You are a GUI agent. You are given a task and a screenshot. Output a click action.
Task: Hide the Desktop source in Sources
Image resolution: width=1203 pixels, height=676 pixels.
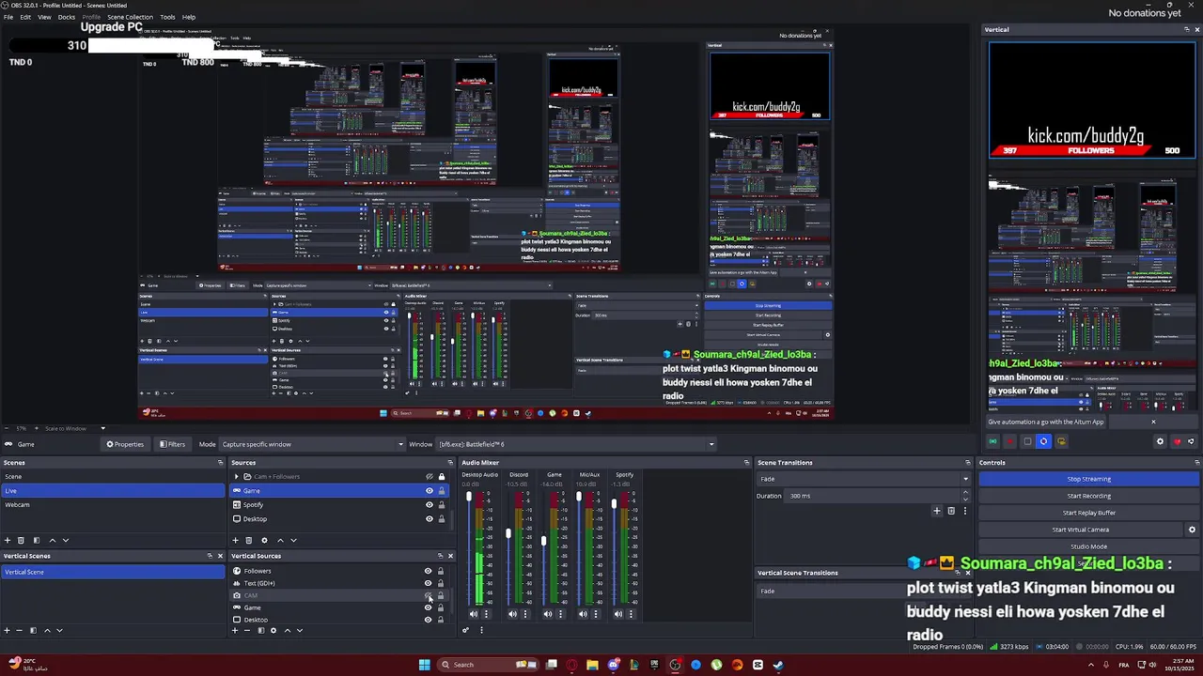[430, 519]
